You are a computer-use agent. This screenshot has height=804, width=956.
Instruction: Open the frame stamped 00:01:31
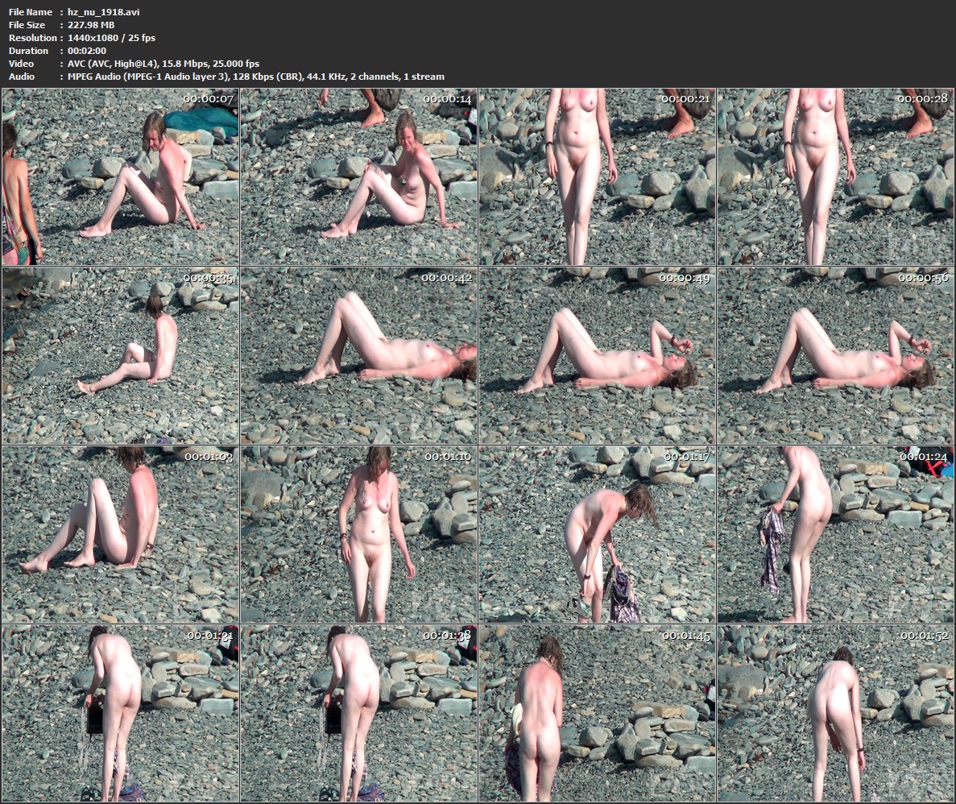click(x=121, y=713)
